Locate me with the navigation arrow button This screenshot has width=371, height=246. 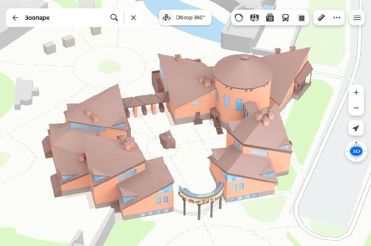pyautogui.click(x=356, y=128)
